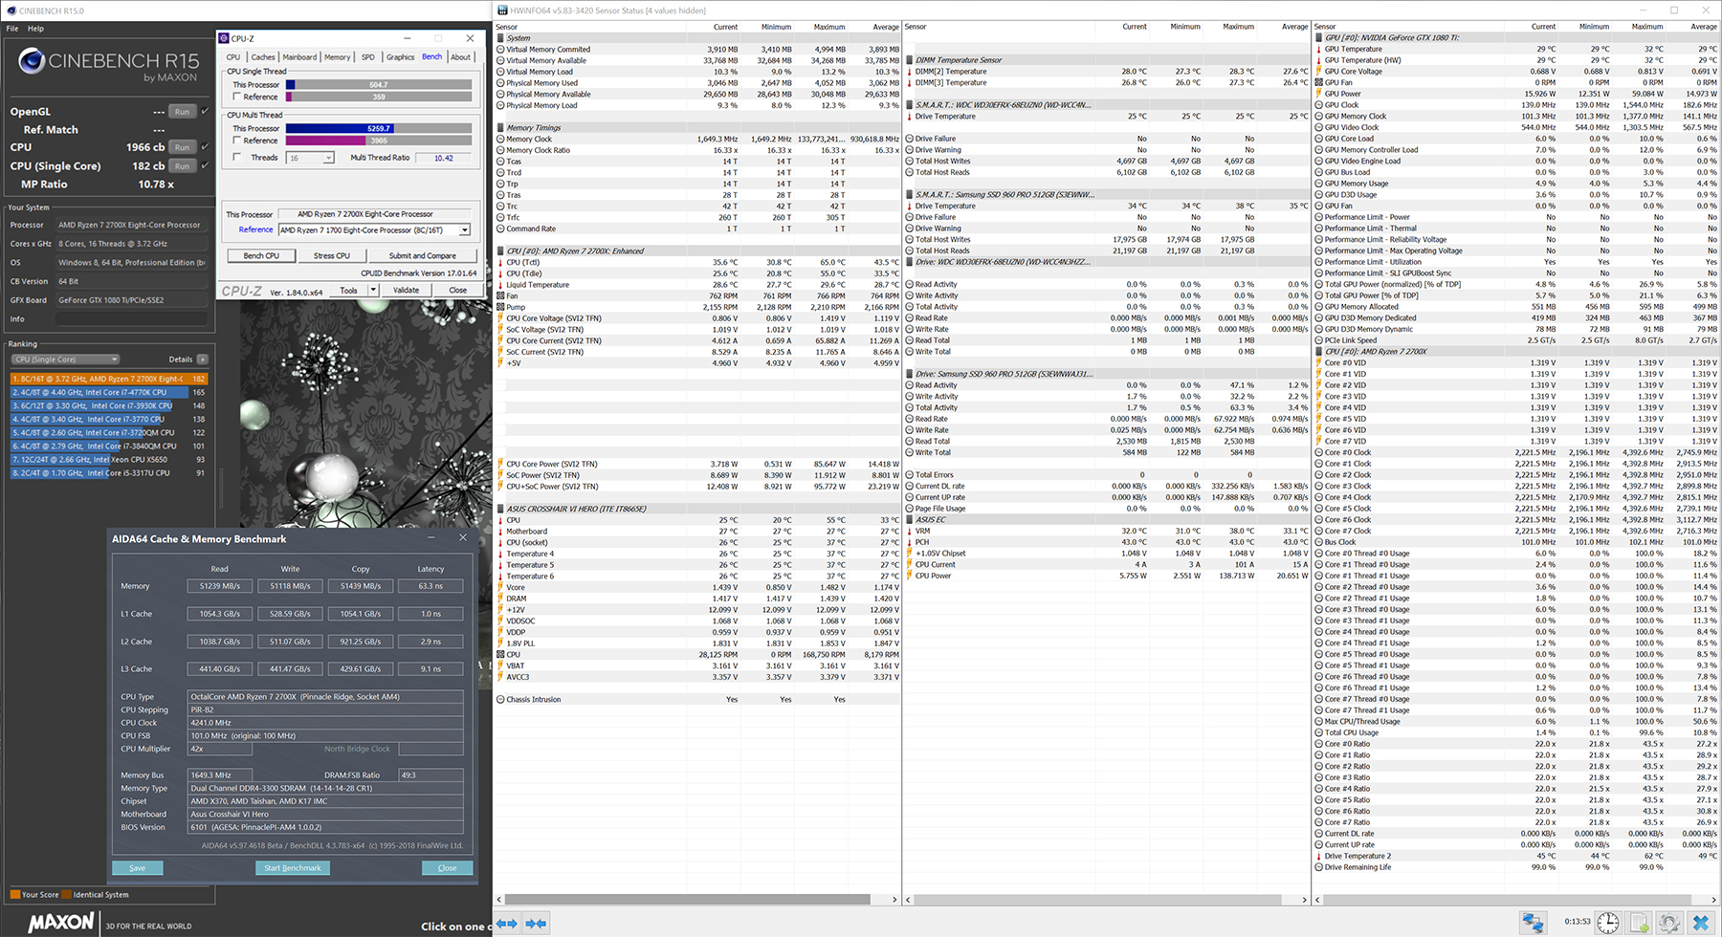Toggle CPU-Z Multi Thread Reference checkbox

[x=236, y=141]
